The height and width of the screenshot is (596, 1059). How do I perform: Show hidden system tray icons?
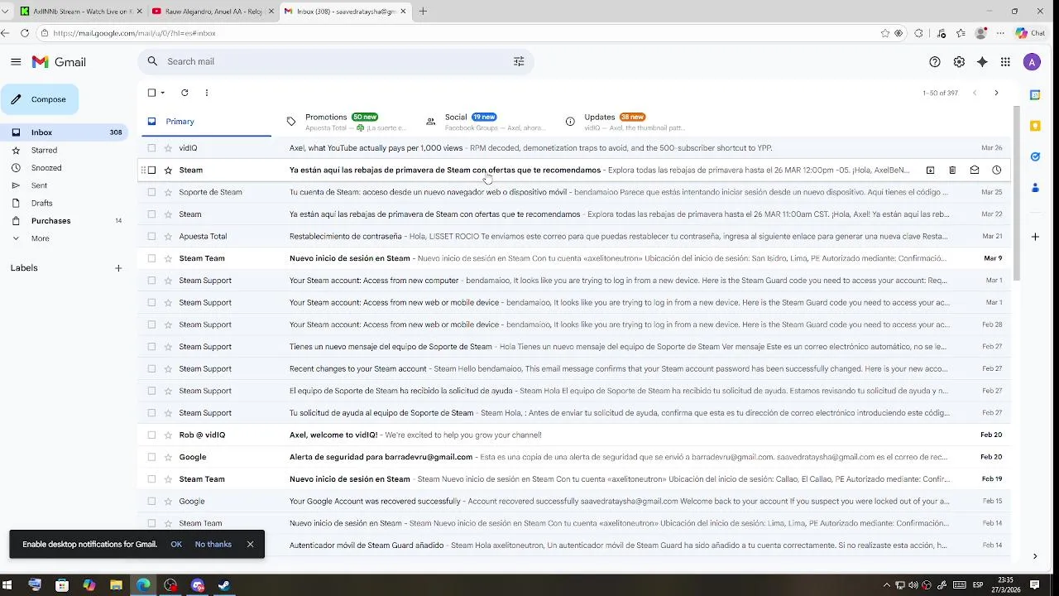coord(887,585)
